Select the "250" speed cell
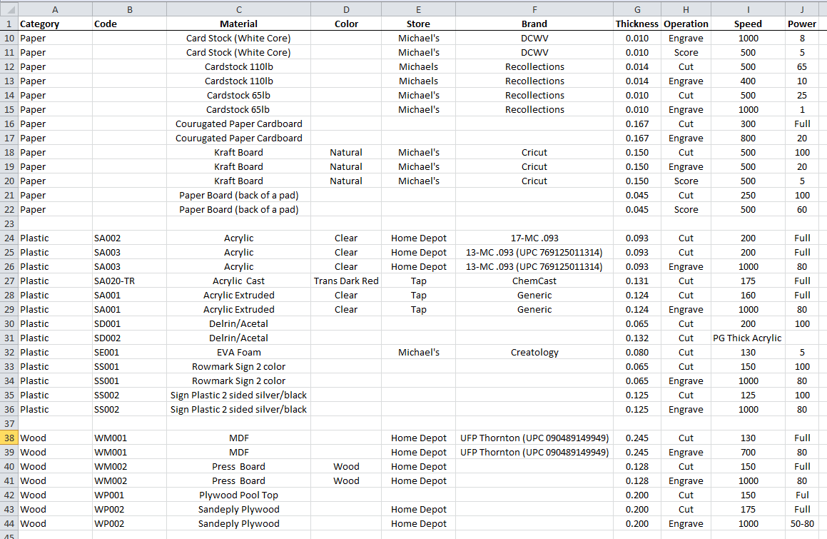 pyautogui.click(x=748, y=196)
